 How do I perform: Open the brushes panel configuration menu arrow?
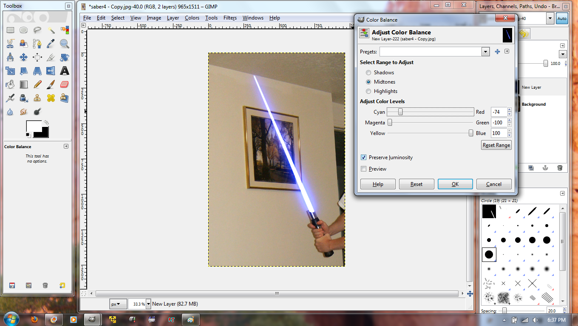pos(562,193)
